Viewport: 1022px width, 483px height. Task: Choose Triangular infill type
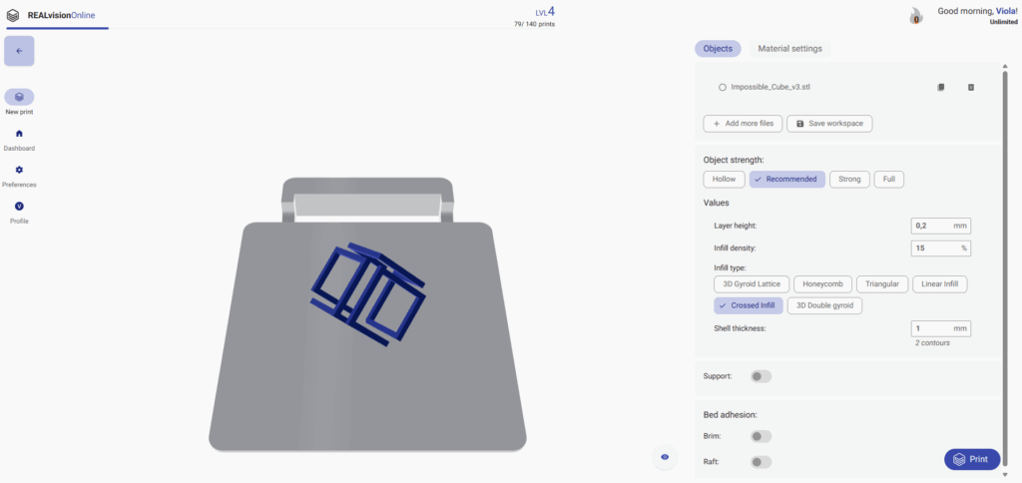pyautogui.click(x=882, y=284)
